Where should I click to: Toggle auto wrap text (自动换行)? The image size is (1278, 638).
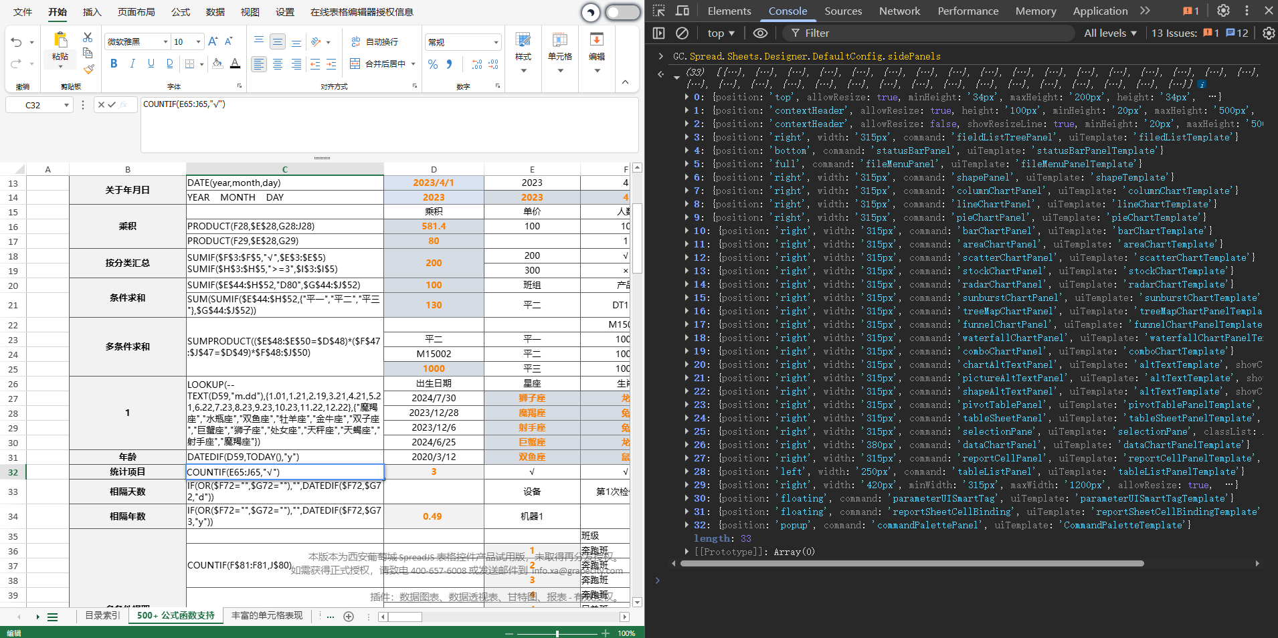pyautogui.click(x=375, y=41)
